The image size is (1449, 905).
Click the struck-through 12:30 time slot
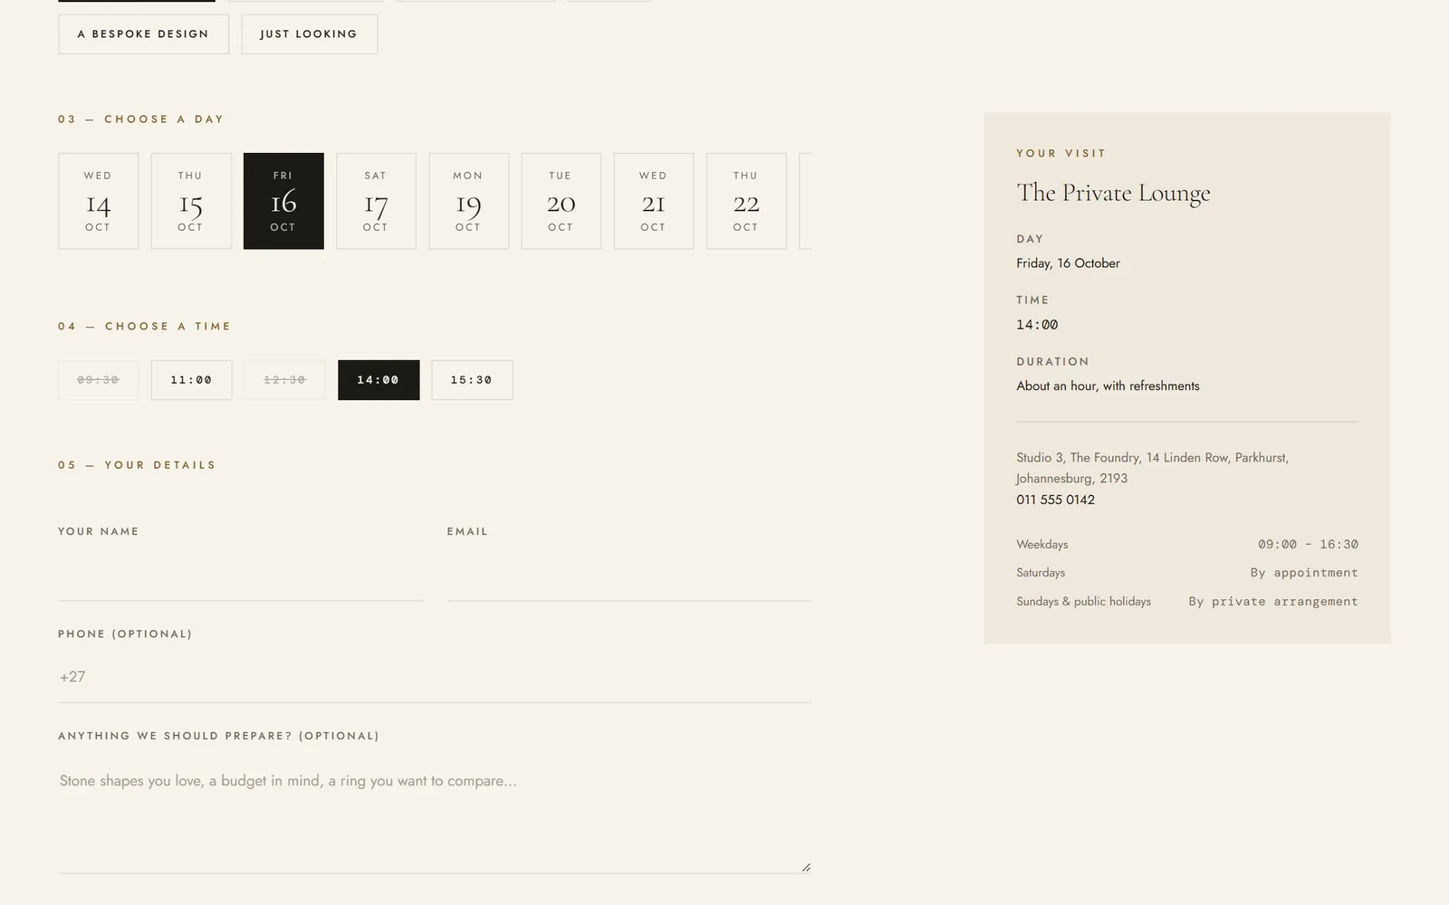click(x=284, y=380)
